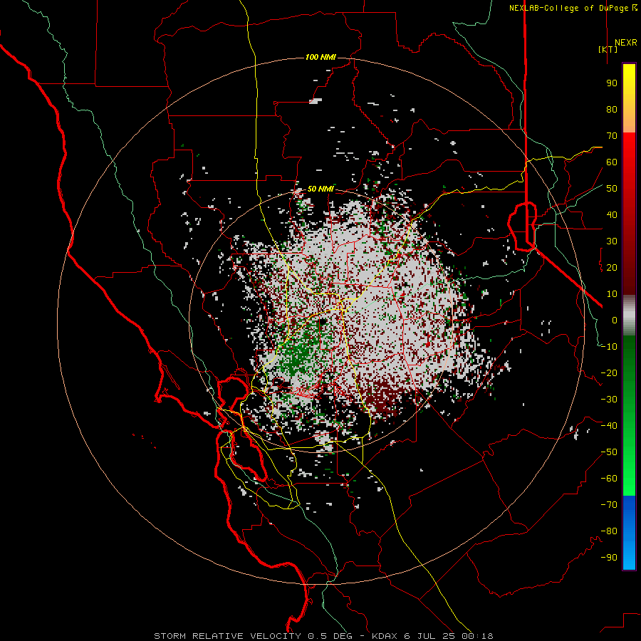The height and width of the screenshot is (641, 641).
Task: Click the 50 NMI range ring label
Action: 320,189
